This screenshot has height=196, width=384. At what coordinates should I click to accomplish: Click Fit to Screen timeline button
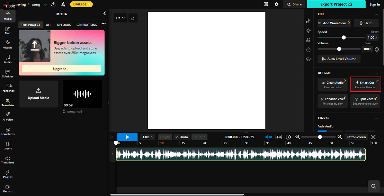click(356, 137)
